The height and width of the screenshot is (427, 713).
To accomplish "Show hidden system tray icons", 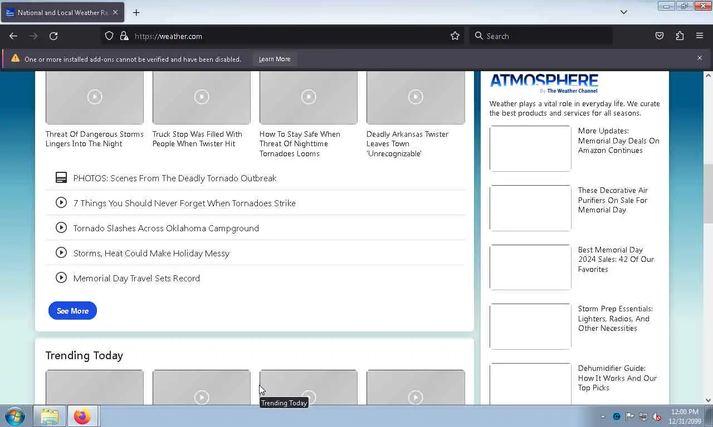I will 603,416.
